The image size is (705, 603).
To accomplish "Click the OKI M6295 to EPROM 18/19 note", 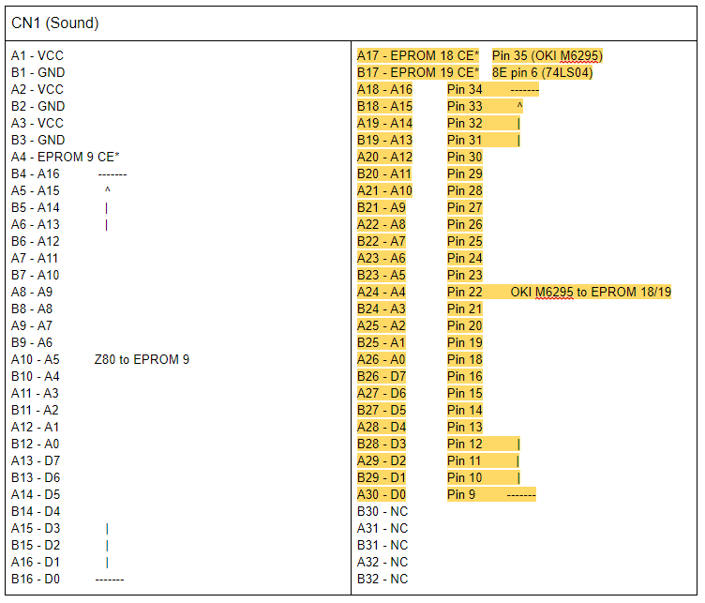I will tap(591, 293).
